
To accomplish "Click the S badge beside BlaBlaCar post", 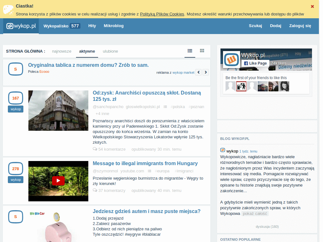I will [15, 217].
